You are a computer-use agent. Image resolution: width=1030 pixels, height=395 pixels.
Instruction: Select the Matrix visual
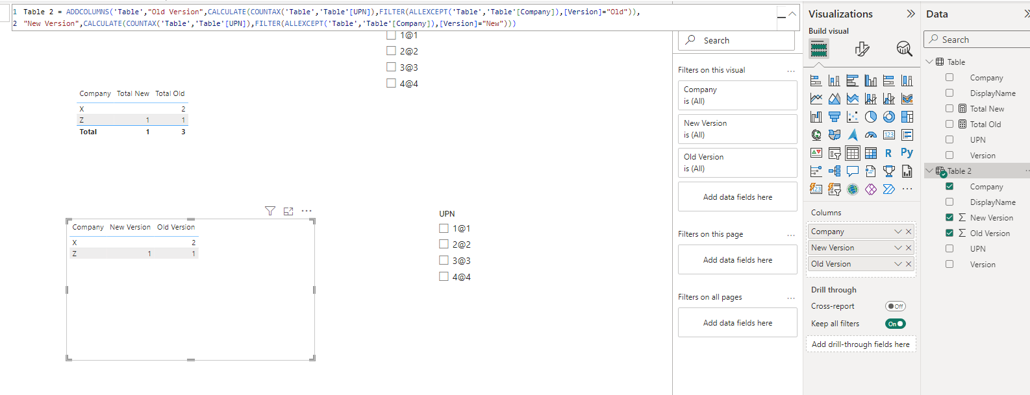coord(871,153)
